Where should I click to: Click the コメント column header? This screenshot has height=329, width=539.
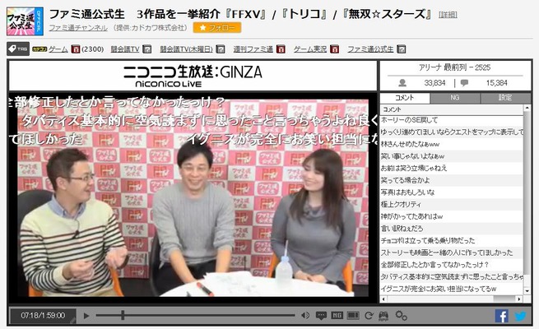point(451,109)
